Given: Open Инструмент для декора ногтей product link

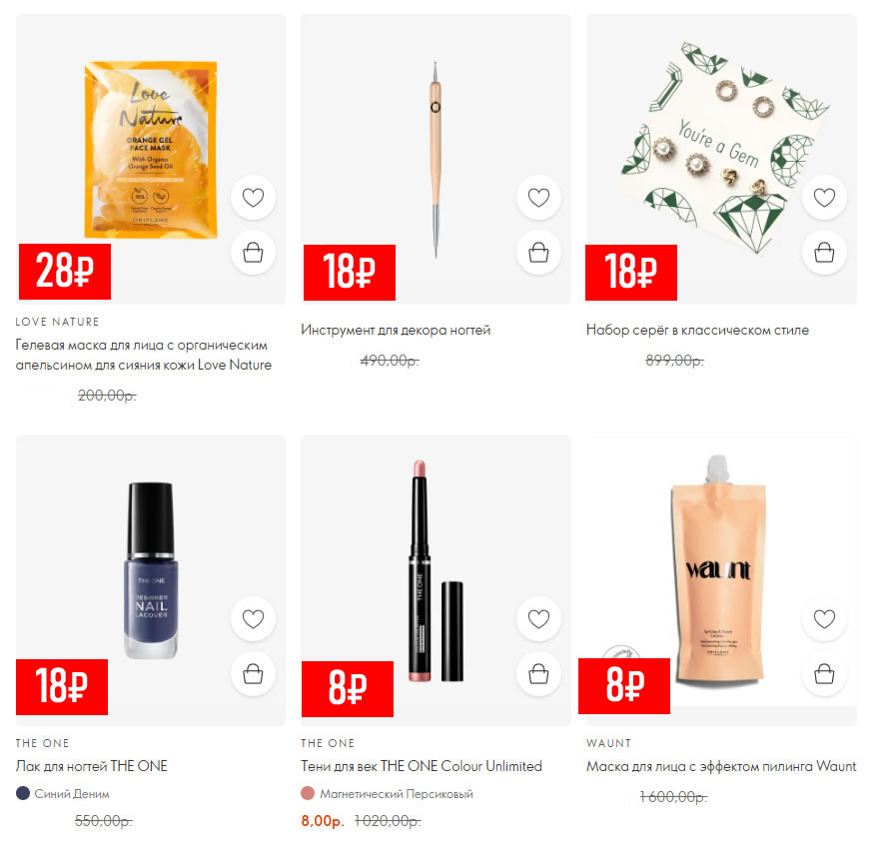Looking at the screenshot, I should (396, 330).
